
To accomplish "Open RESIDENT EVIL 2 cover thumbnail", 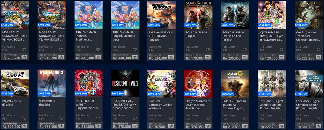I will tap(125, 83).
